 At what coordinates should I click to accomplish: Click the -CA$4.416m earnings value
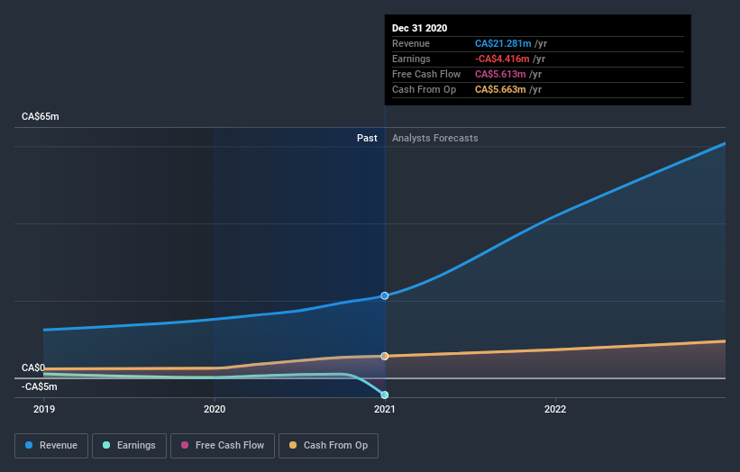point(502,59)
